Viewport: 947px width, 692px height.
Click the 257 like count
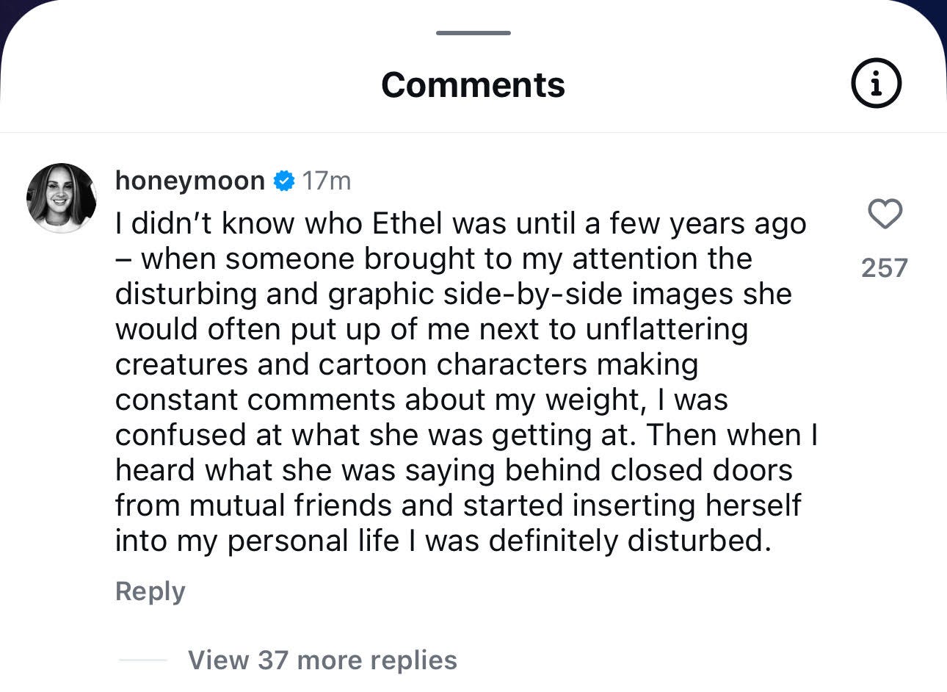point(885,268)
